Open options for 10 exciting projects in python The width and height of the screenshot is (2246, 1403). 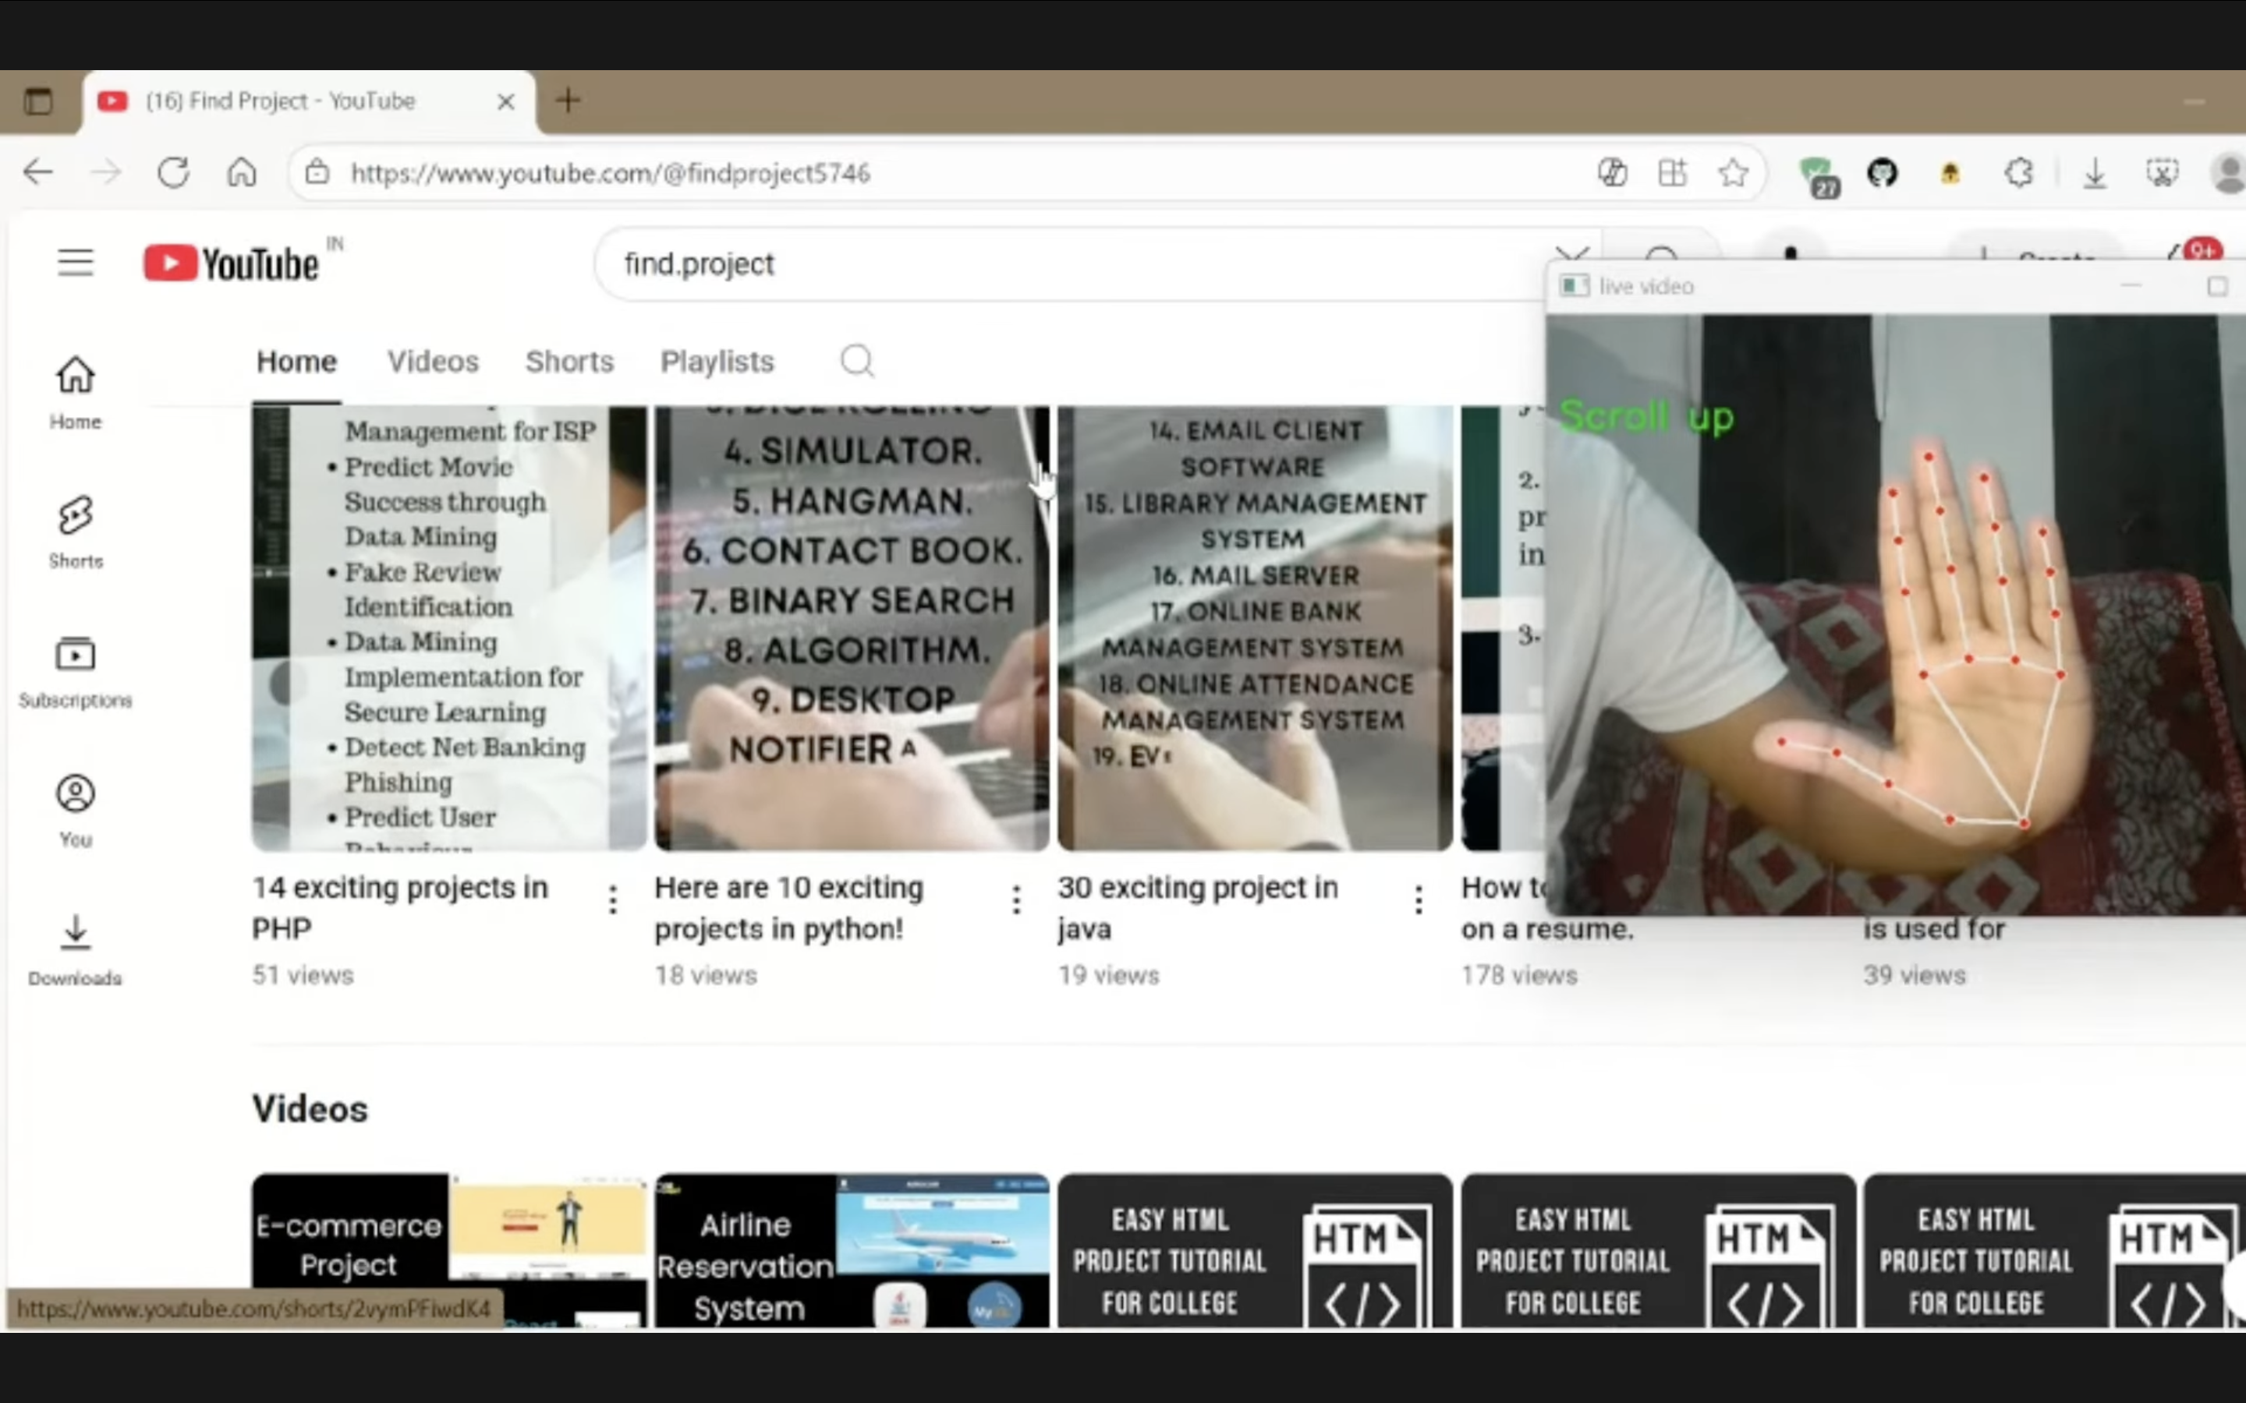[1016, 899]
